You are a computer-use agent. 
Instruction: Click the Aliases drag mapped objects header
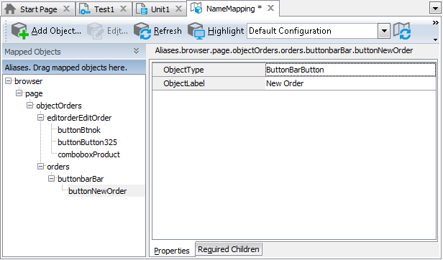pyautogui.click(x=74, y=68)
